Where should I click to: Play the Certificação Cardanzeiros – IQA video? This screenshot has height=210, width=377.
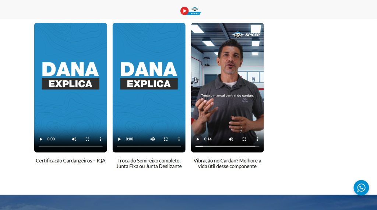(41, 139)
